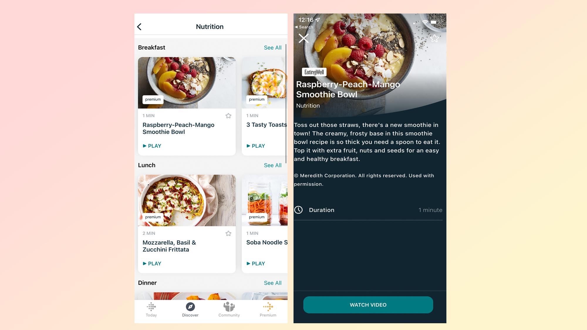Tap Play on Raspberry-Peach-Mango Smoothie Bowl
The image size is (587, 330).
coord(152,146)
